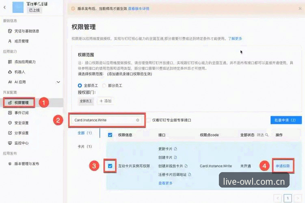Image resolution: width=305 pixels, height=203 pixels.
Task: Open 版本管理与发布 in sidebar
Action: pos(24,164)
